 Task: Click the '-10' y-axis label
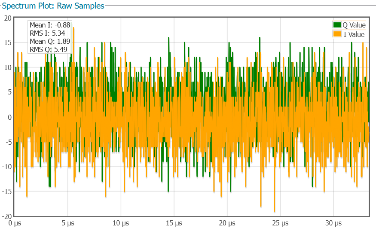click(x=7, y=167)
